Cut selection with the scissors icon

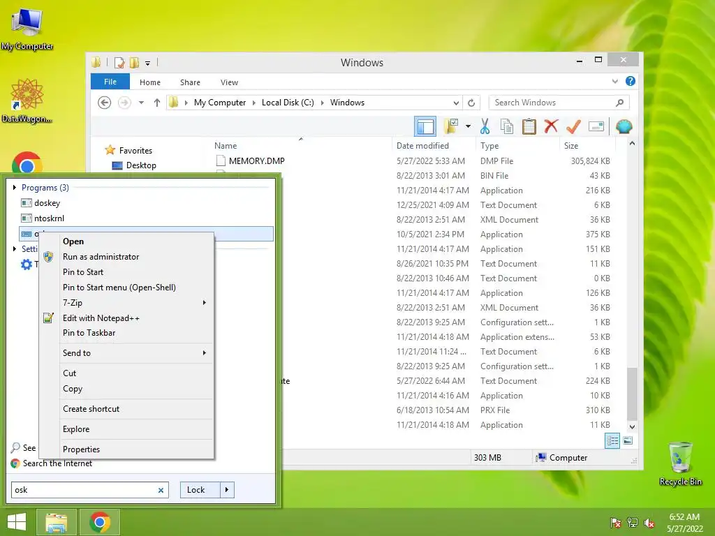(485, 126)
